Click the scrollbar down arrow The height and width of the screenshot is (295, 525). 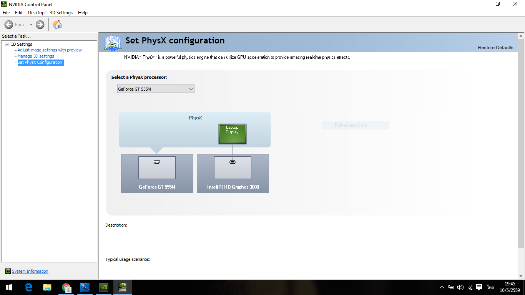pyautogui.click(x=521, y=275)
